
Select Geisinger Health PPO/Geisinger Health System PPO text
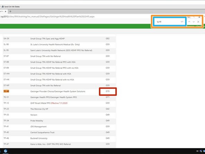54,97
